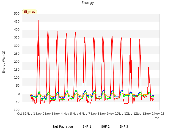Click the Nov 2 x-axis date label
The image size is (176, 132).
click(40, 114)
